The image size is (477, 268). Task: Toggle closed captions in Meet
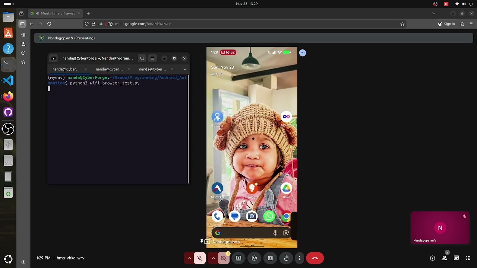270,258
